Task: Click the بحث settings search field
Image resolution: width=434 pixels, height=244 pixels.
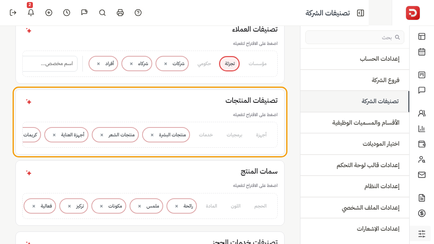Action: 354,37
